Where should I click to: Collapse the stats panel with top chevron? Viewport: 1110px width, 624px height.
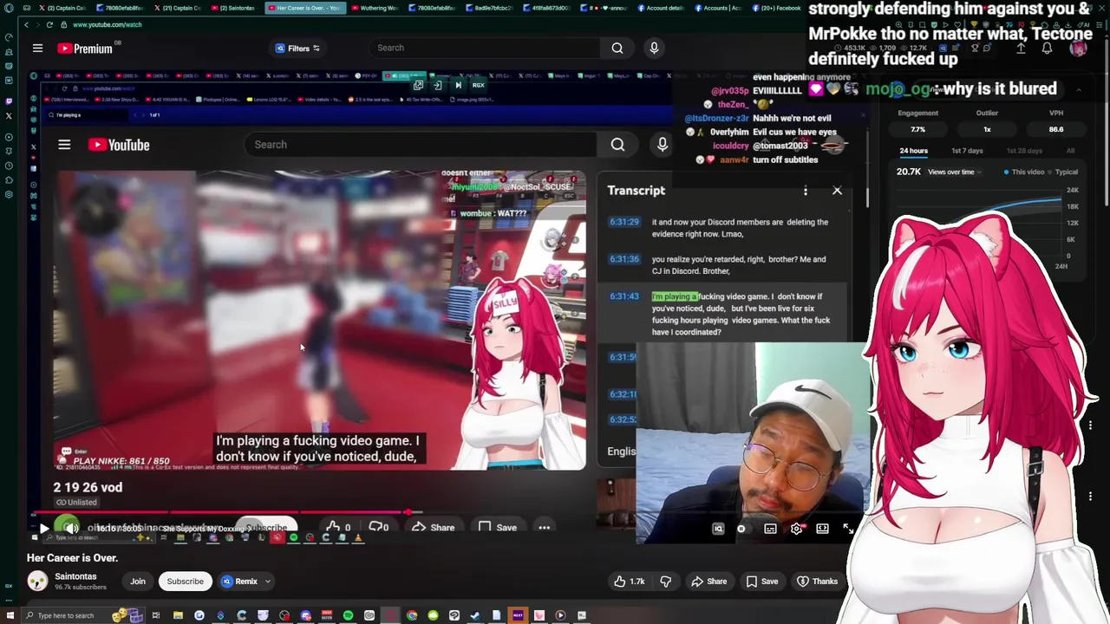tap(1078, 89)
